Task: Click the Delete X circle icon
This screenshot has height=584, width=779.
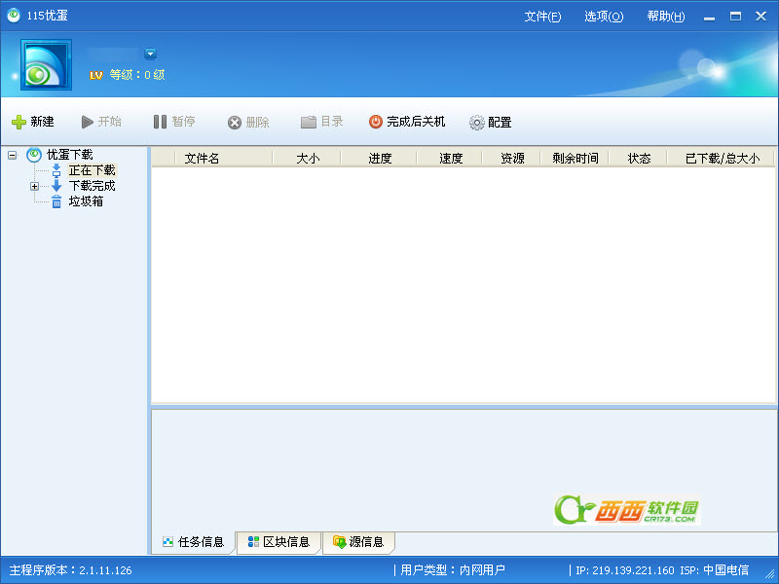Action: click(x=235, y=123)
